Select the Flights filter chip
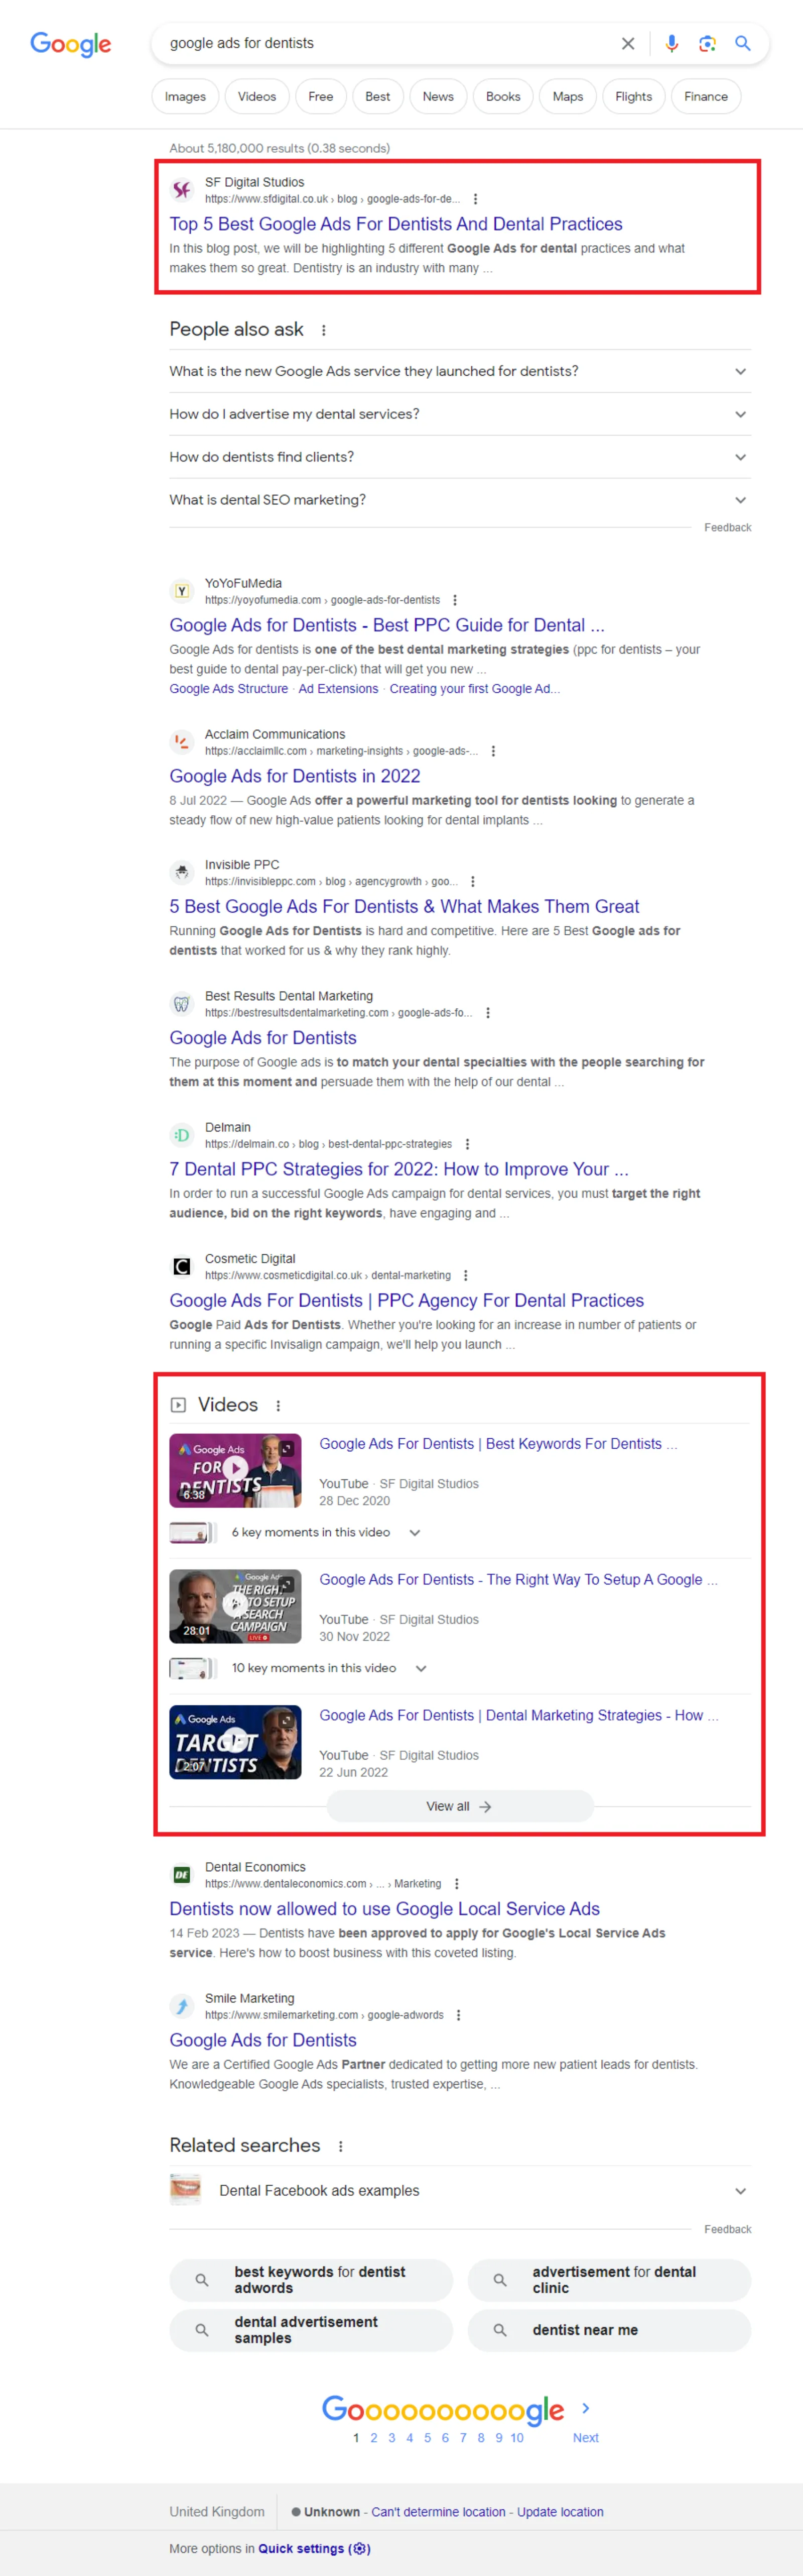Image resolution: width=803 pixels, height=2576 pixels. pos(634,97)
